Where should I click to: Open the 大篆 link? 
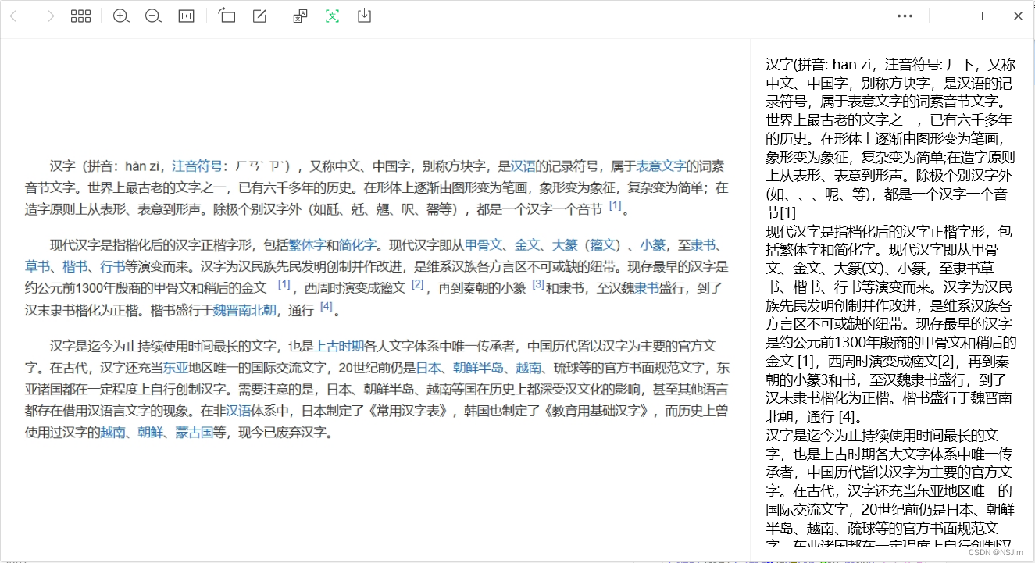pos(565,244)
